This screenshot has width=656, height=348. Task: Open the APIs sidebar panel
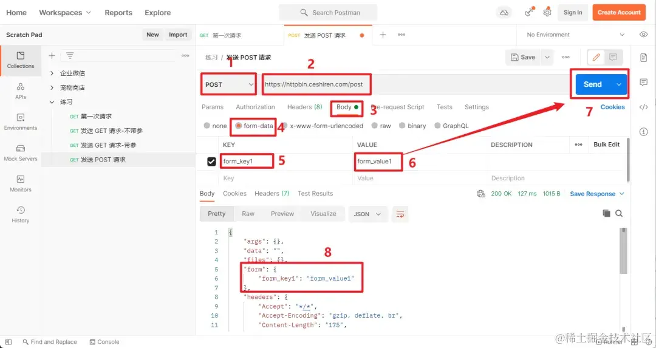(x=21, y=91)
